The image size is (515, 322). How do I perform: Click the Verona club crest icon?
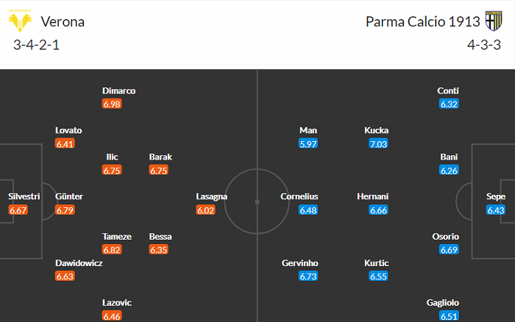click(20, 21)
